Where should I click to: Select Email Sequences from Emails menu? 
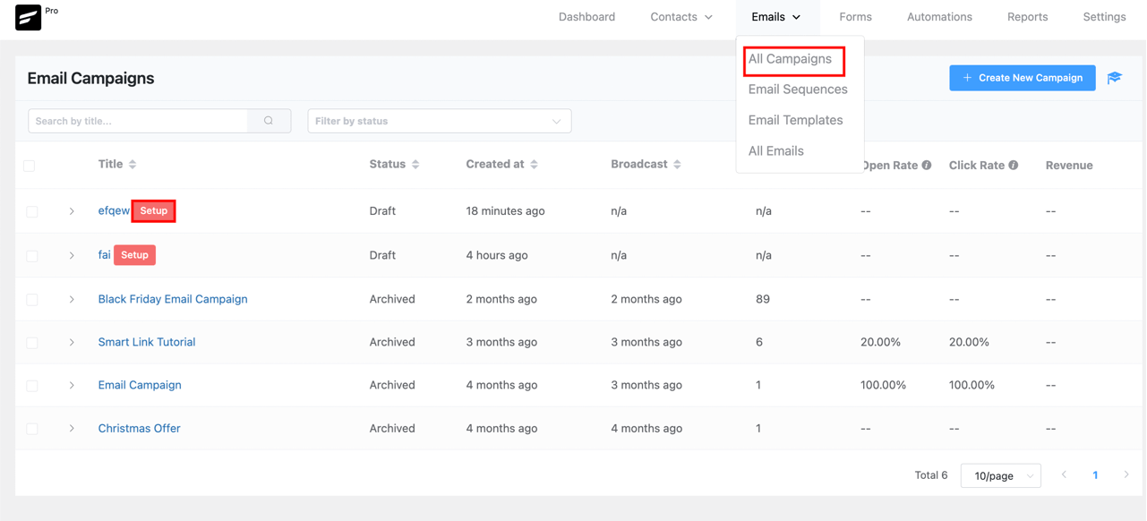click(x=798, y=90)
